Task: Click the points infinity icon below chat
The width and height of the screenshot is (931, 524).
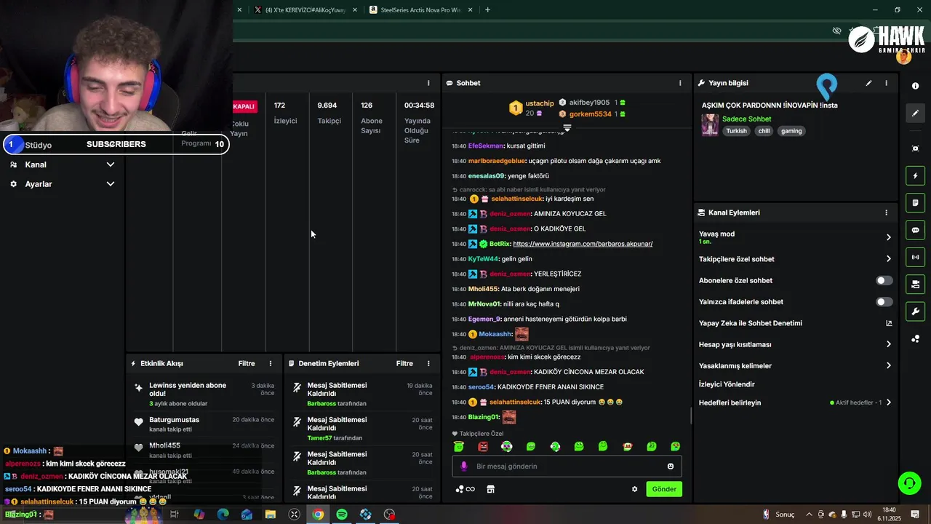Action: pyautogui.click(x=465, y=489)
